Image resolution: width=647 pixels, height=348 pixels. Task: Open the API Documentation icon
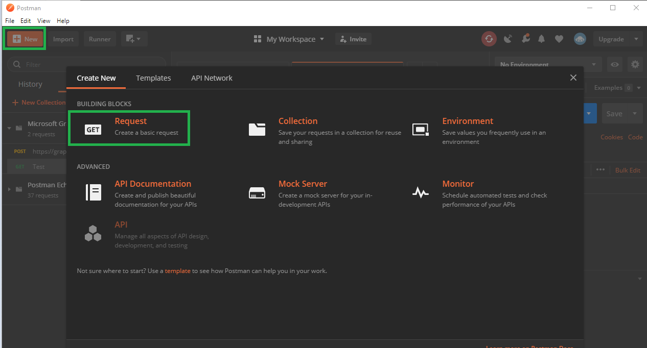coord(93,192)
